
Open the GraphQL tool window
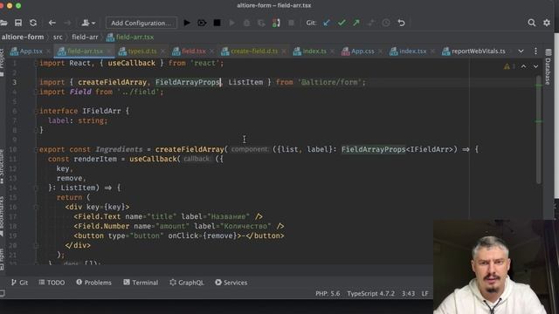[x=187, y=283]
